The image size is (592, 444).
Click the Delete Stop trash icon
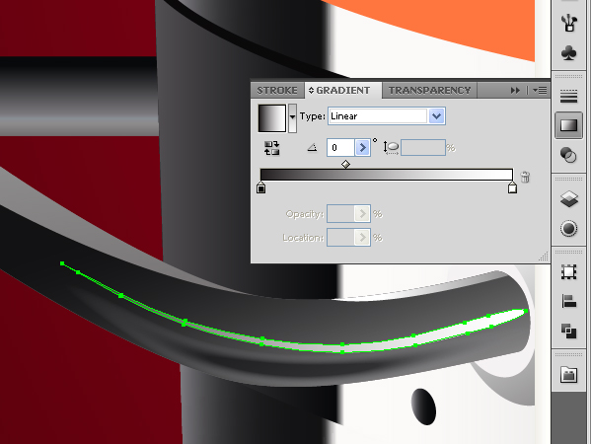click(x=525, y=177)
